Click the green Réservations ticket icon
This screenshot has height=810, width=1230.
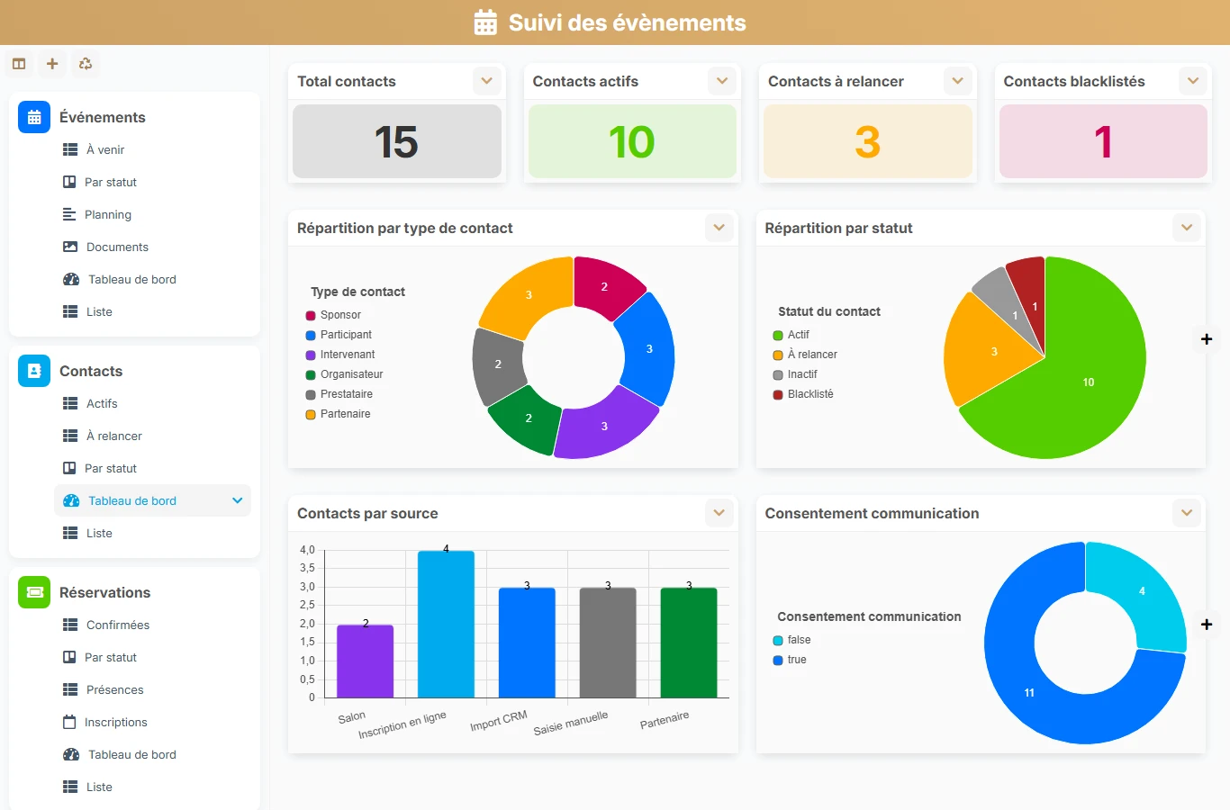[34, 592]
